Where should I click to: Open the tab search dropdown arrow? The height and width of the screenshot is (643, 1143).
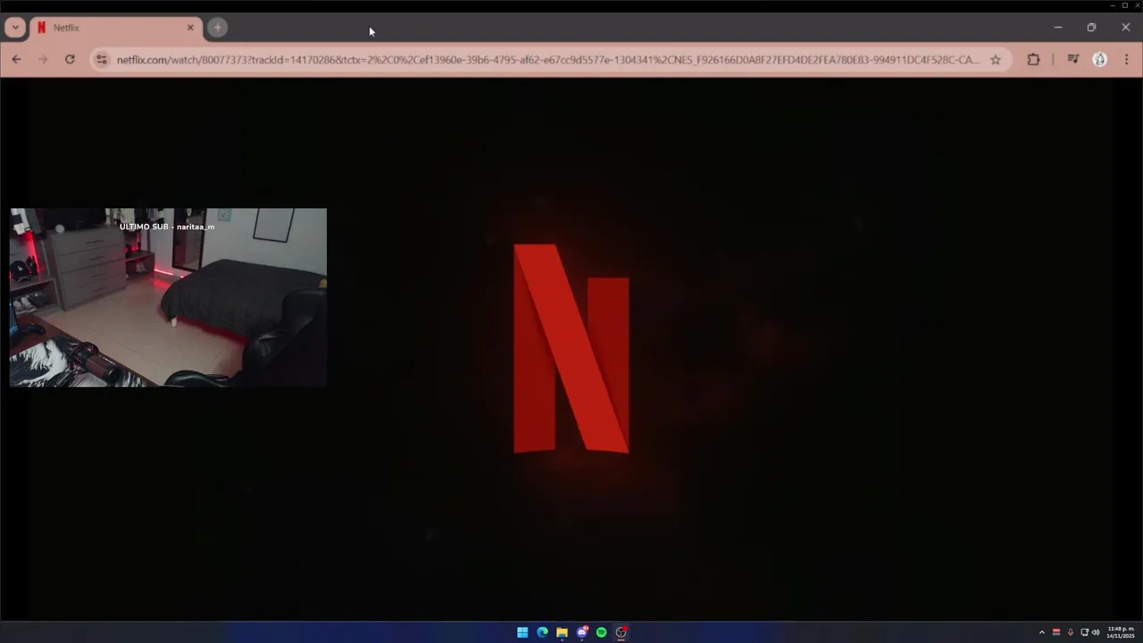point(15,28)
